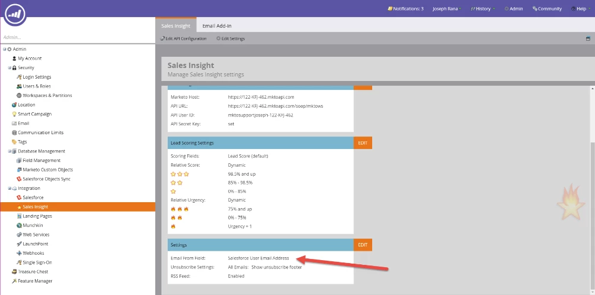Image resolution: width=595 pixels, height=295 pixels.
Task: Click the window restore icon in the toolbar
Action: click(x=588, y=38)
